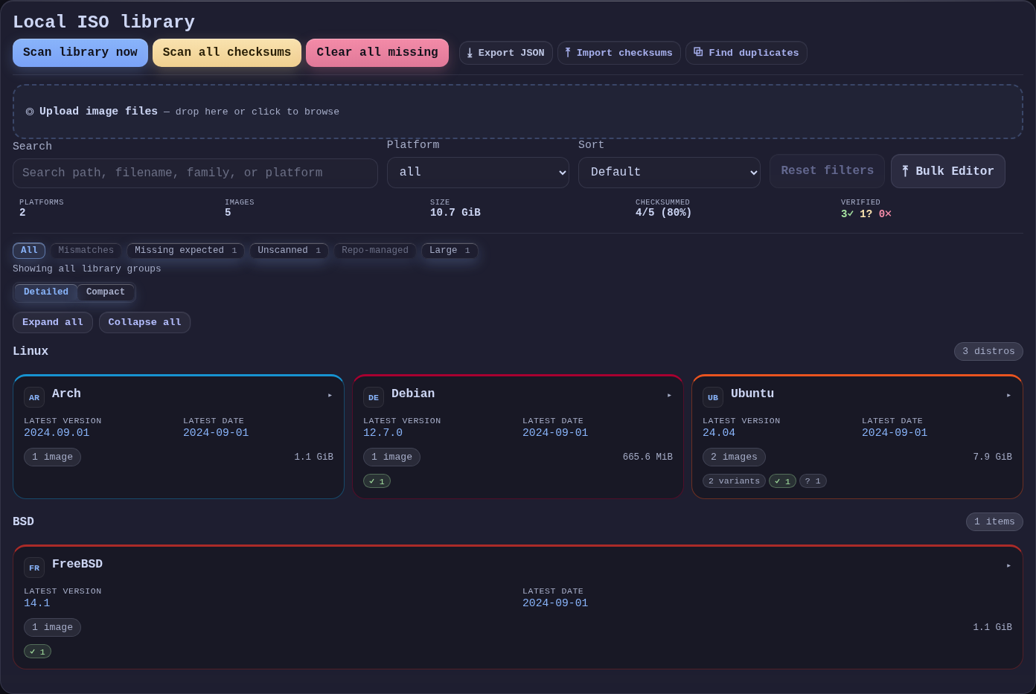Click the UB badge on Ubuntu card

pyautogui.click(x=713, y=397)
